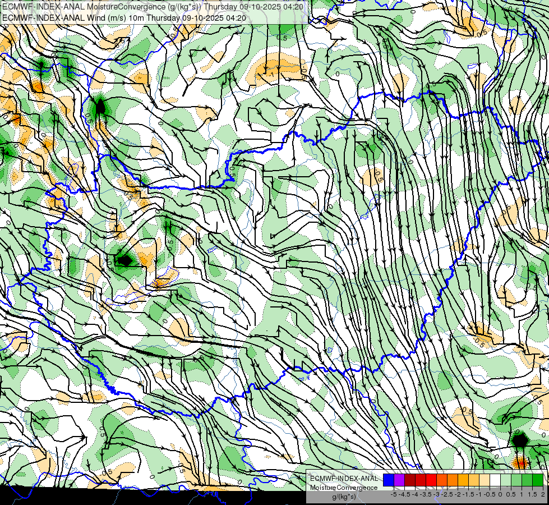Click the legend's ECMWF-INDEX-ANAL label
The width and height of the screenshot is (549, 505).
[344, 479]
